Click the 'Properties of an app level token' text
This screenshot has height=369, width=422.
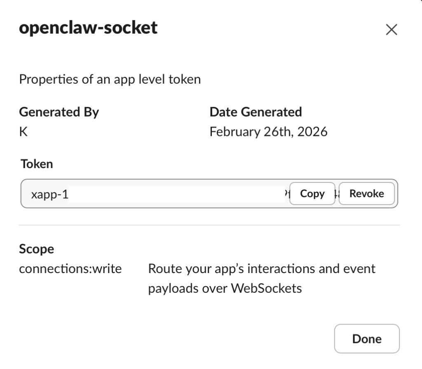(110, 79)
